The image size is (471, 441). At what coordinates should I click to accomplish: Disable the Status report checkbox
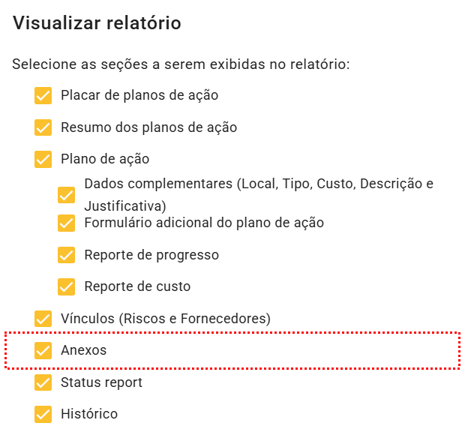point(43,382)
